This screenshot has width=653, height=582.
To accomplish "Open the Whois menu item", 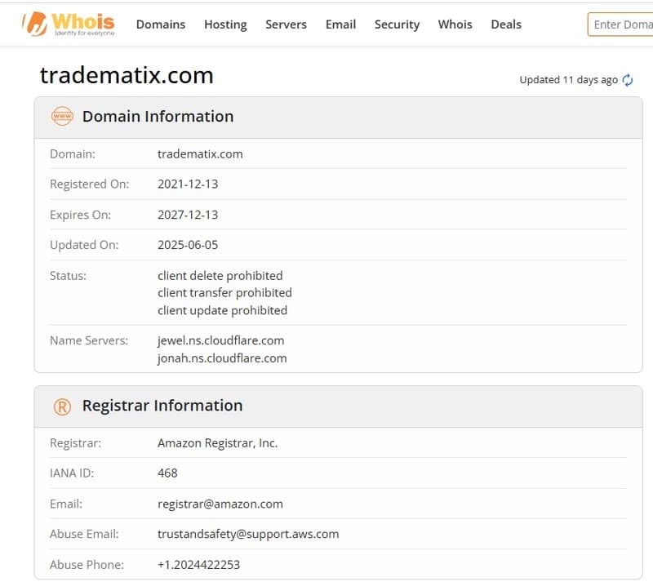I will coord(455,24).
